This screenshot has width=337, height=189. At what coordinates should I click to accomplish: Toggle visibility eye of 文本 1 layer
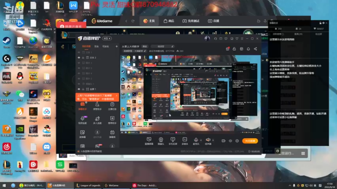[79, 52]
